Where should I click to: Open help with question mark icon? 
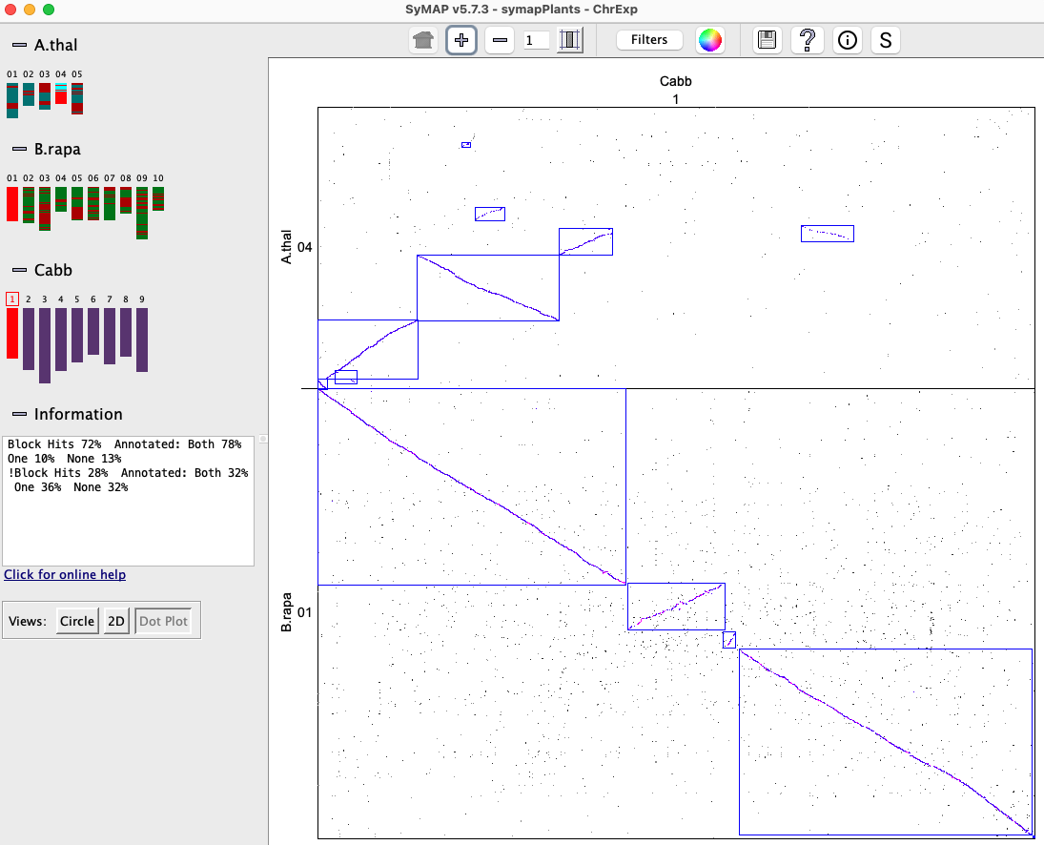pyautogui.click(x=808, y=40)
